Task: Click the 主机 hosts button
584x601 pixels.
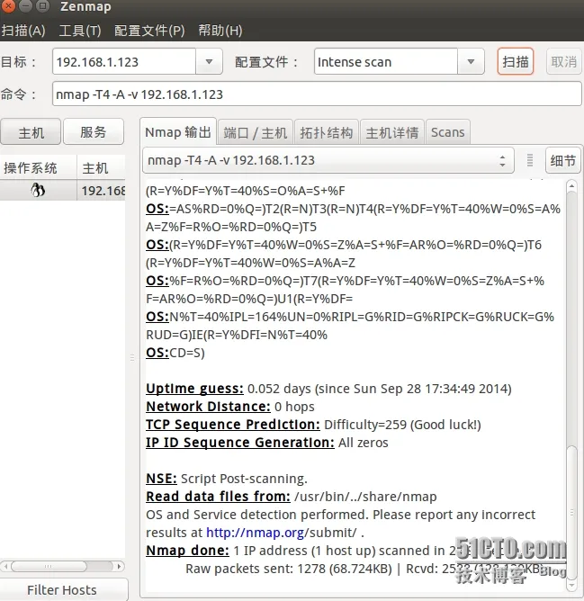Action: pyautogui.click(x=31, y=132)
